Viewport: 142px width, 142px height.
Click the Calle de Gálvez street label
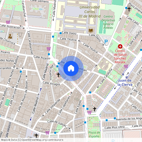click(x=57, y=123)
